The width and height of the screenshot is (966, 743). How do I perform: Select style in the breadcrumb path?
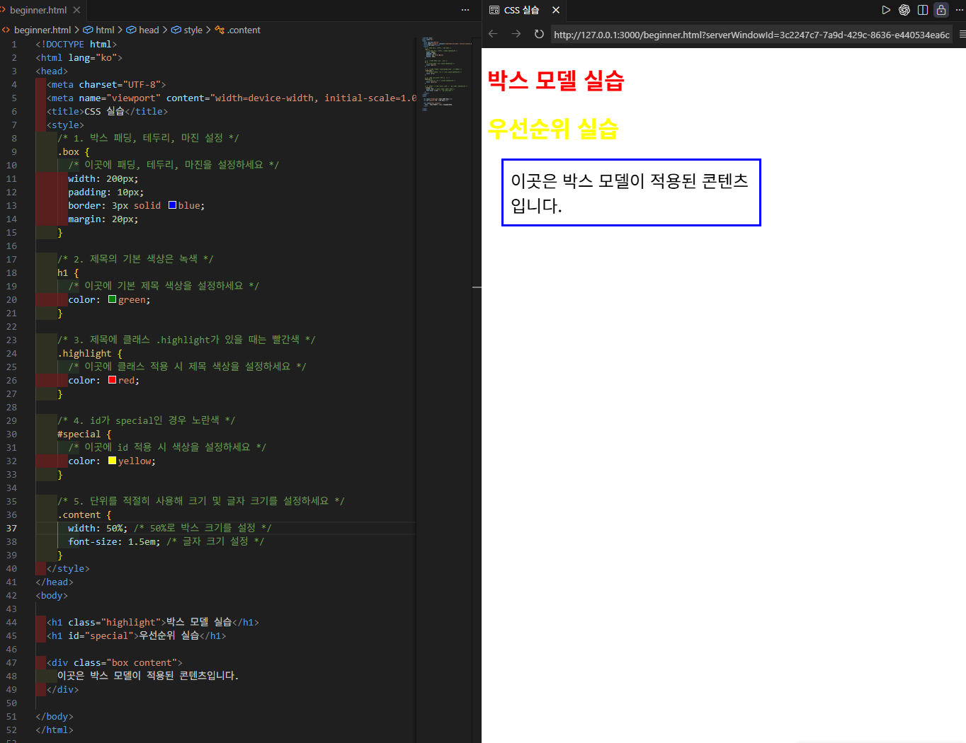[x=193, y=30]
